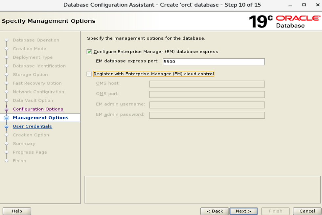Go to the User Credentials step link
This screenshot has height=215, width=322.
[x=32, y=126]
